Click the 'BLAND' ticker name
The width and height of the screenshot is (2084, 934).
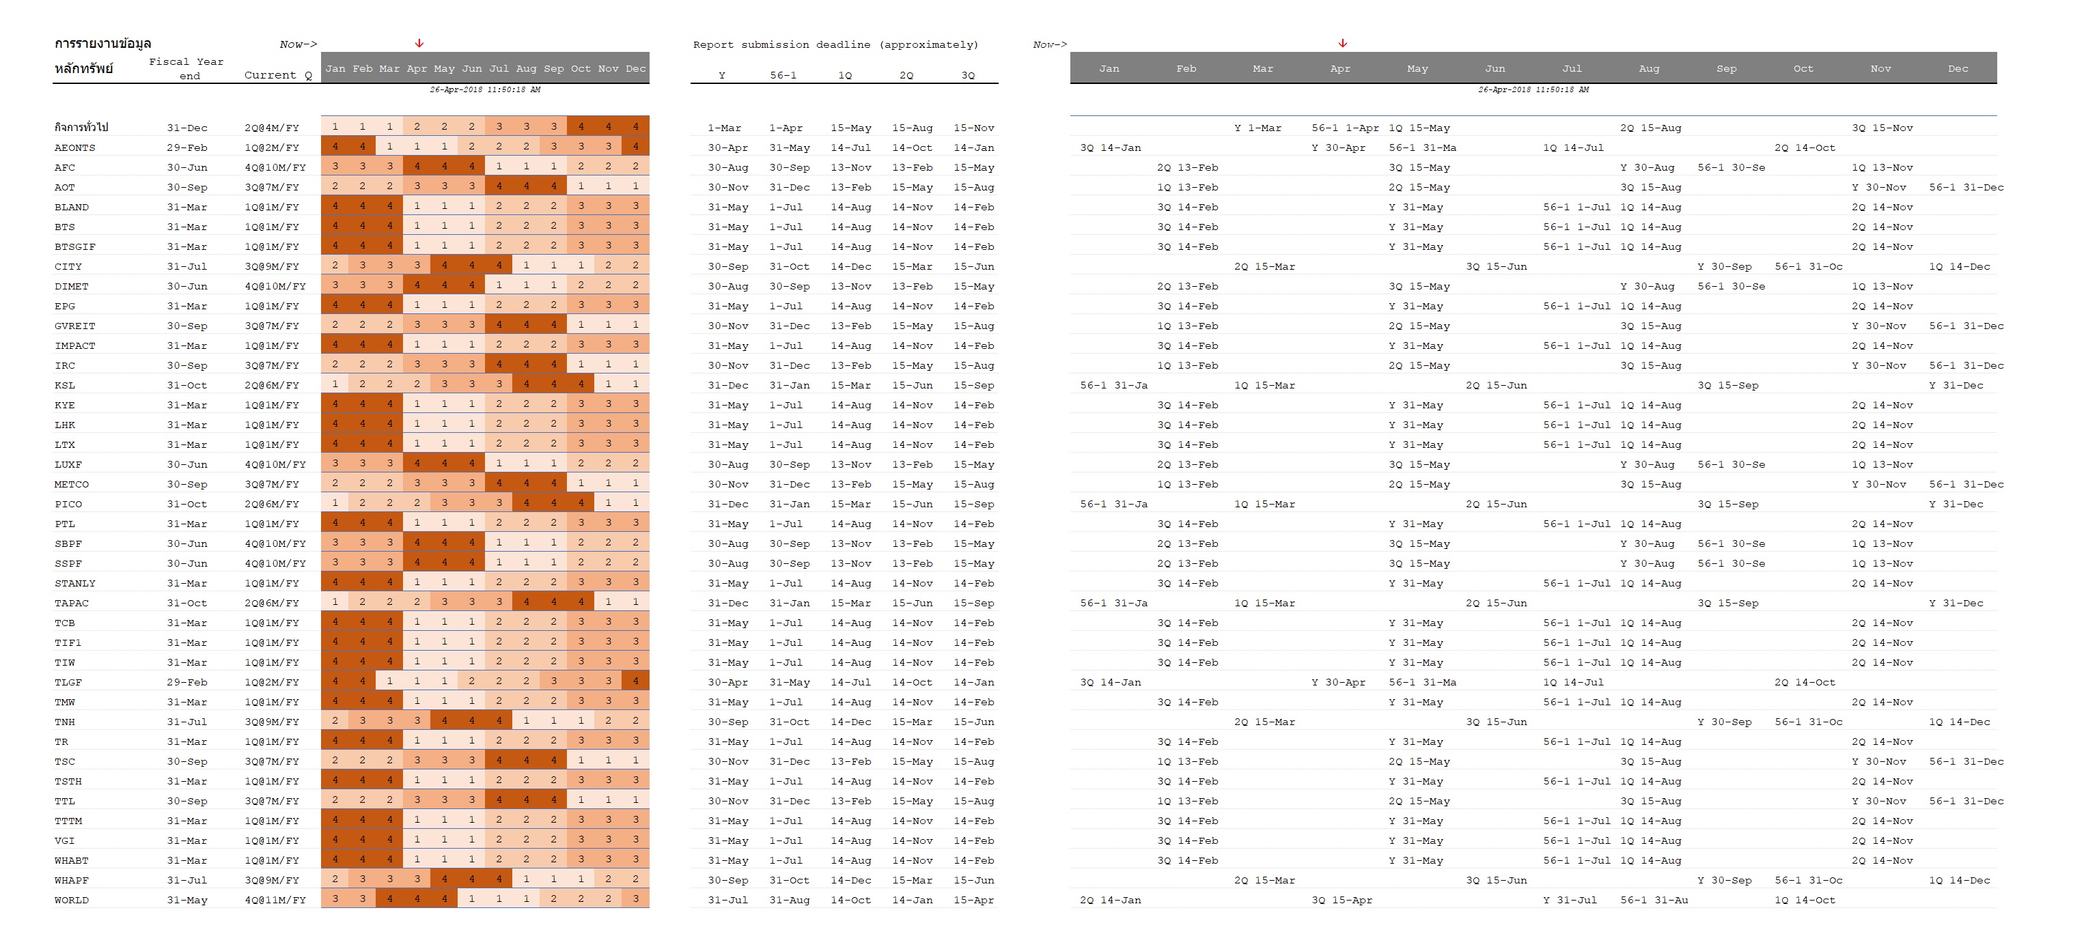[x=71, y=207]
